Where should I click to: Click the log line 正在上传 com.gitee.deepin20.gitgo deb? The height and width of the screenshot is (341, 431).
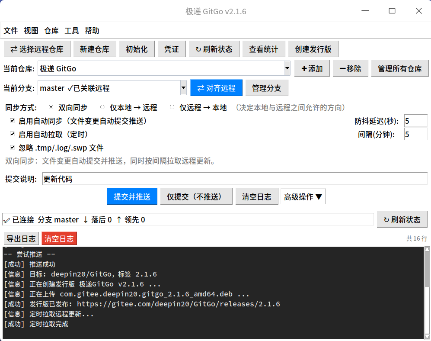(x=126, y=294)
